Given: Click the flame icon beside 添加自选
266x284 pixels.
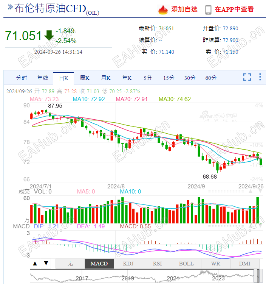Looking at the screenshot, I should tap(163, 9).
